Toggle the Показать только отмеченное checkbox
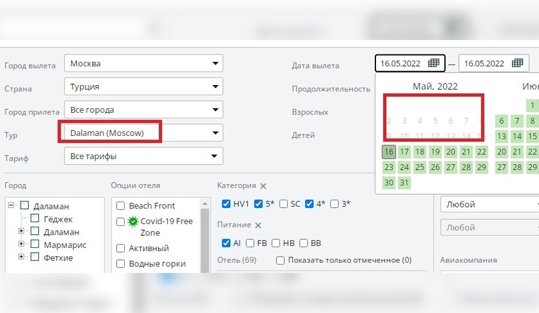Image resolution: width=539 pixels, height=313 pixels. (x=280, y=260)
